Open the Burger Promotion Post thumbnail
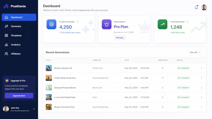Screen dimensions: 212x119 49,107
